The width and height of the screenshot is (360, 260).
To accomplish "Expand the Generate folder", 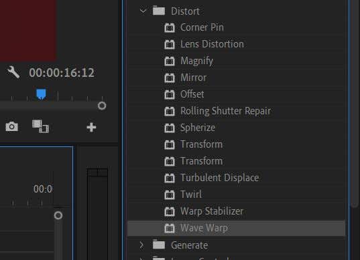I will (141, 245).
